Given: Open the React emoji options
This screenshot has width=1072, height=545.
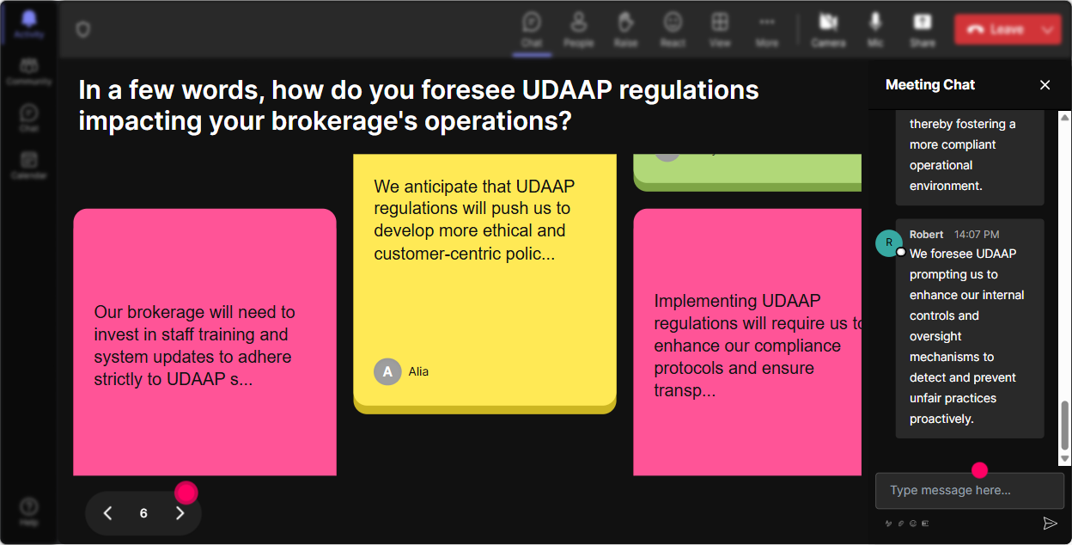Looking at the screenshot, I should [673, 29].
